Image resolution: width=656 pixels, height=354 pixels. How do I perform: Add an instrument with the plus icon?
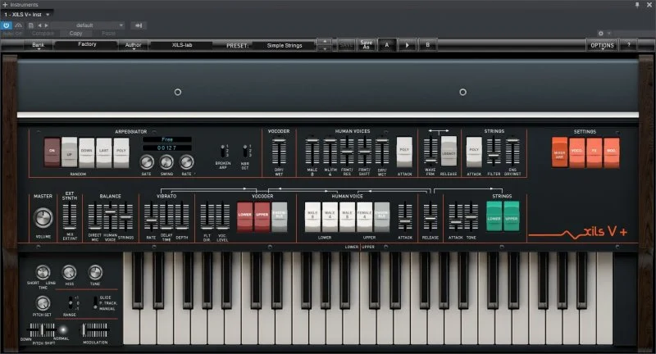pyautogui.click(x=5, y=5)
